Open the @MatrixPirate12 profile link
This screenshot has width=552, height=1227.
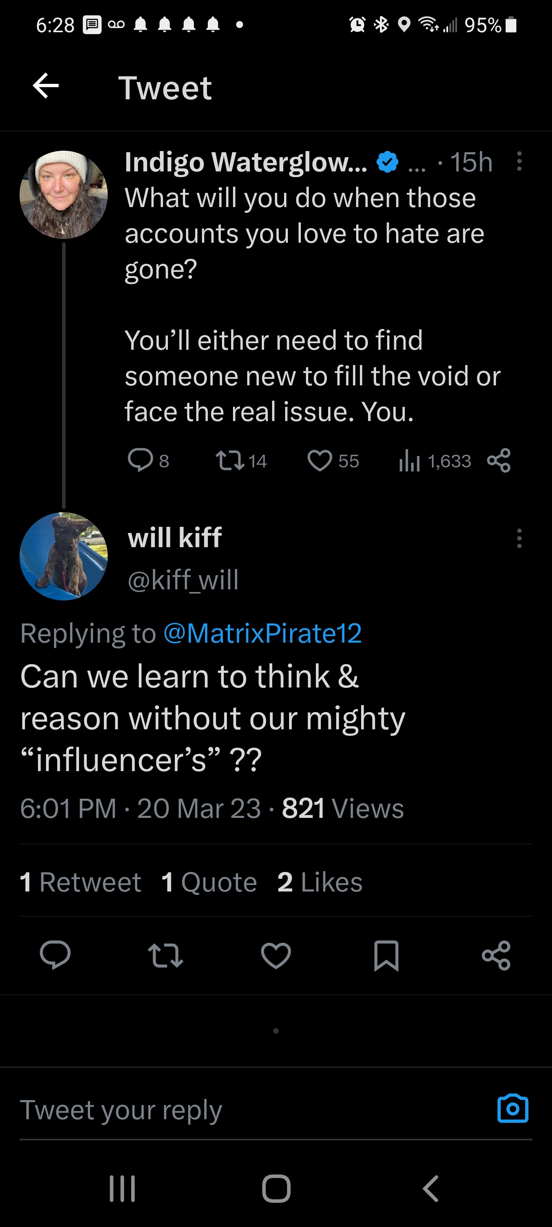pyautogui.click(x=263, y=633)
